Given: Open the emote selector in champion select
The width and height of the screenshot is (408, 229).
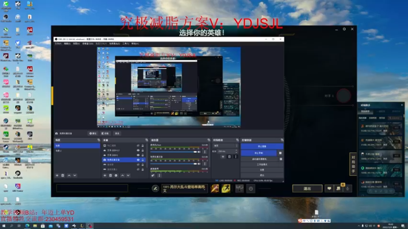Looking at the screenshot, I should point(251,188).
